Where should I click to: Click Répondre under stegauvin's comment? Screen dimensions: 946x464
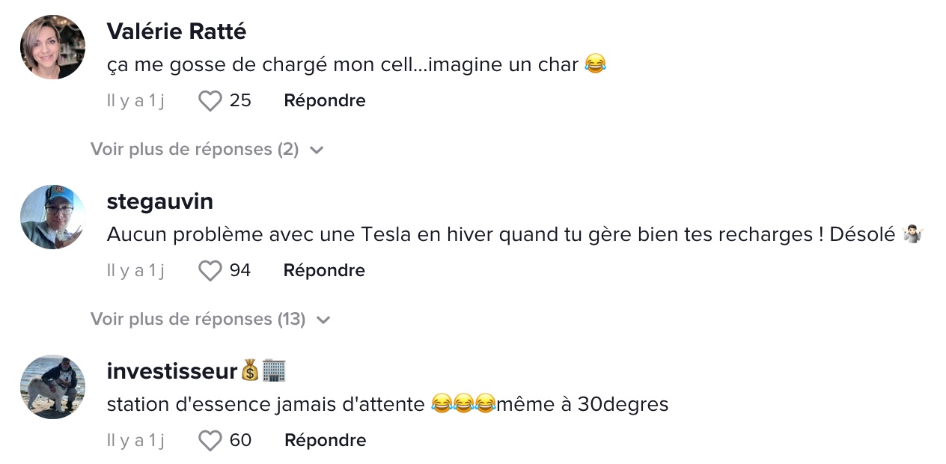[x=324, y=271]
